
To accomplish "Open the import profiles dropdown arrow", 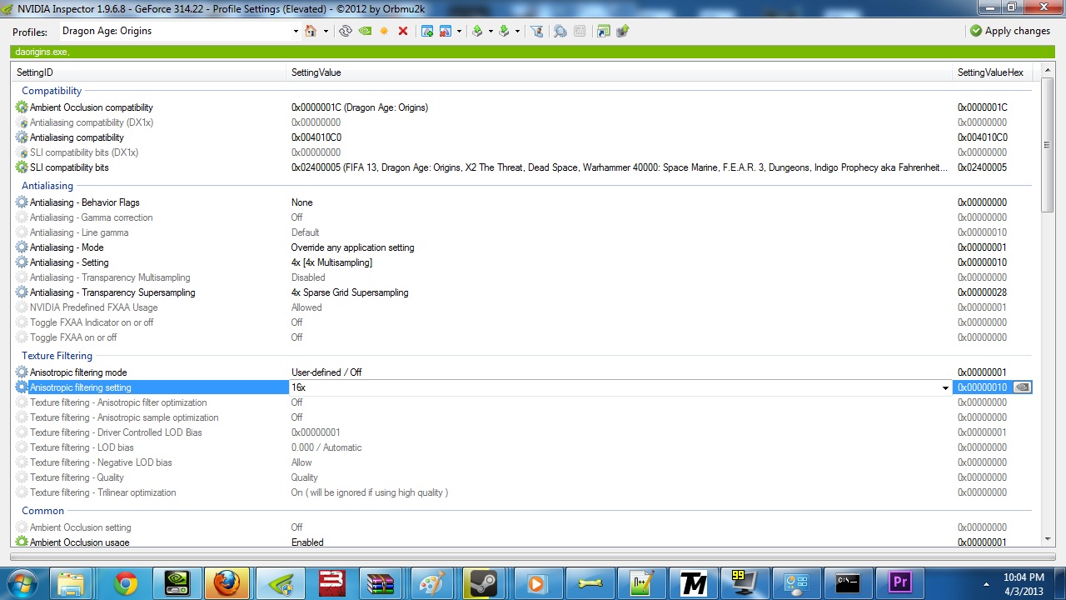I will coord(517,31).
